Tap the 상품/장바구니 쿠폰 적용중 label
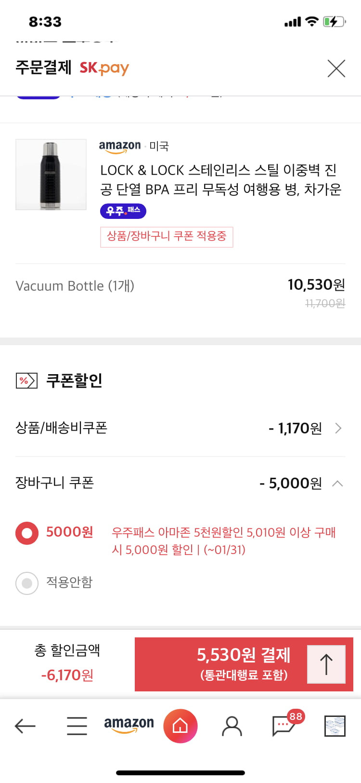 (x=167, y=237)
